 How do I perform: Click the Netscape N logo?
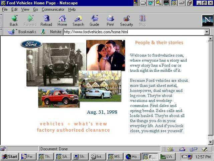pos(207,20)
